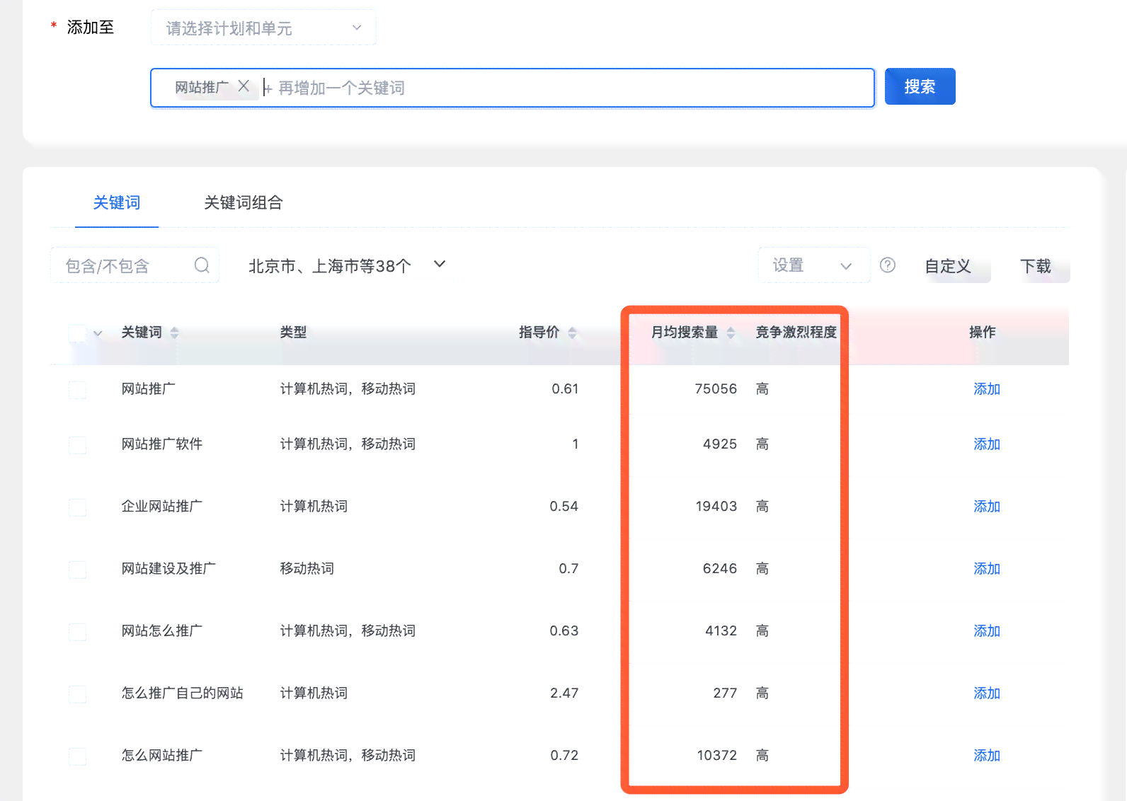The width and height of the screenshot is (1127, 801).
Task: Select the keyword cell 网站建设及推广
Action: click(x=168, y=569)
